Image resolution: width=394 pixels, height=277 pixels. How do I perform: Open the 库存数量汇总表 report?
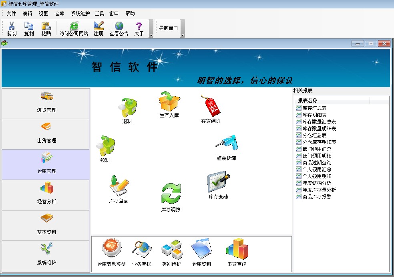point(316,122)
